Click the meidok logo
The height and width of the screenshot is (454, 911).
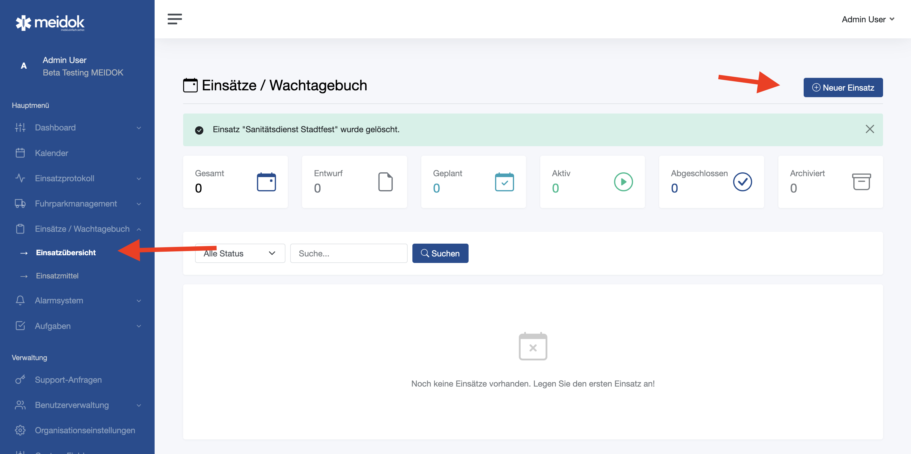[50, 23]
